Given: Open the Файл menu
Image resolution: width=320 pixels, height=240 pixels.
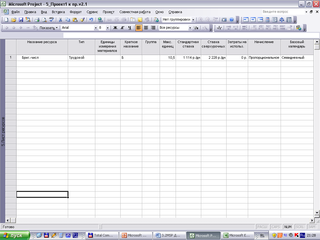Looking at the screenshot, I should (x=15, y=12).
